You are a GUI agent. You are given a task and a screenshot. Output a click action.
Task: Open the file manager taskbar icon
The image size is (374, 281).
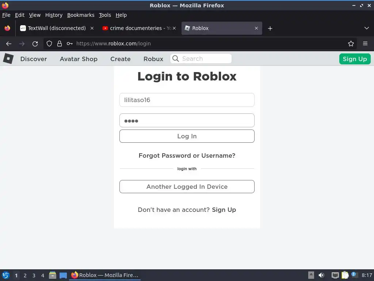[x=53, y=275]
